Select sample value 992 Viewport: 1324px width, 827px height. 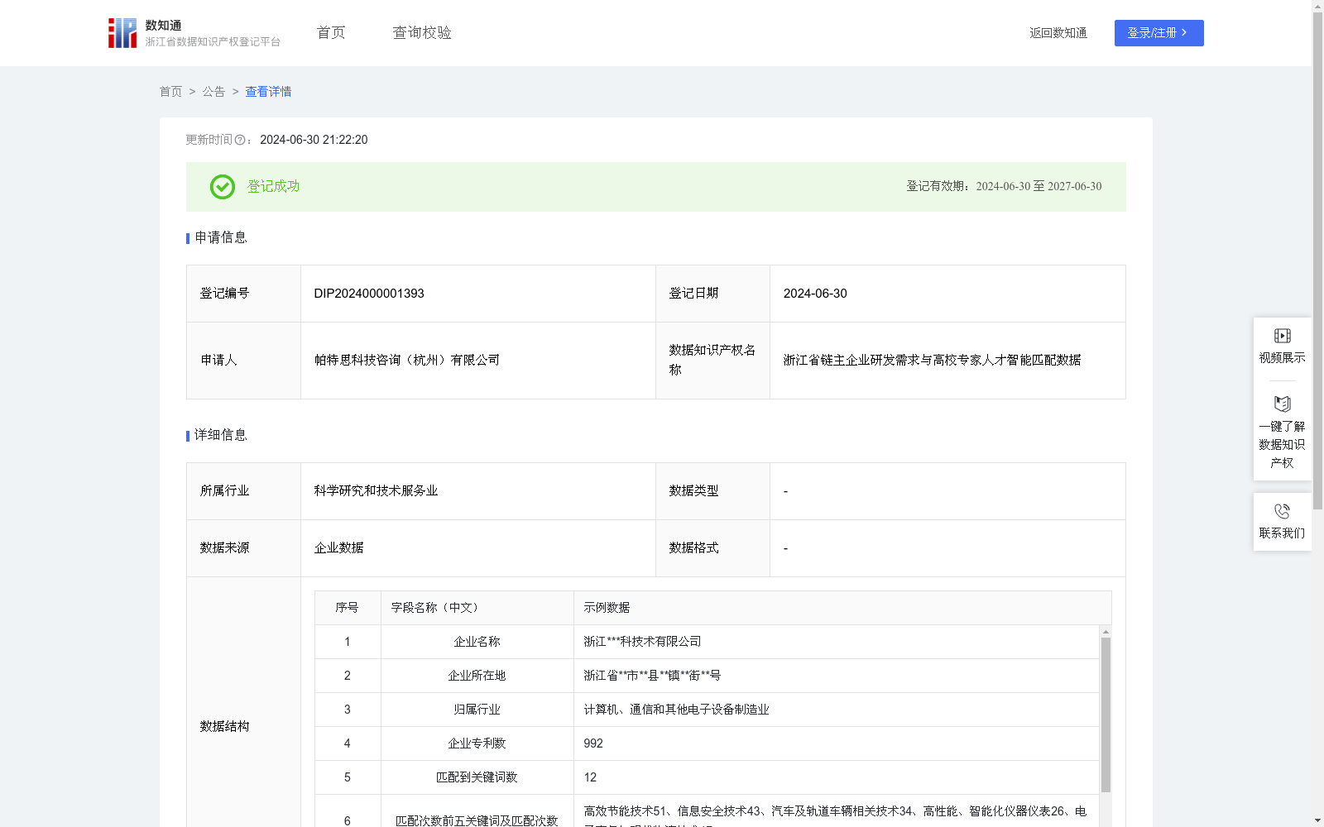coord(593,743)
